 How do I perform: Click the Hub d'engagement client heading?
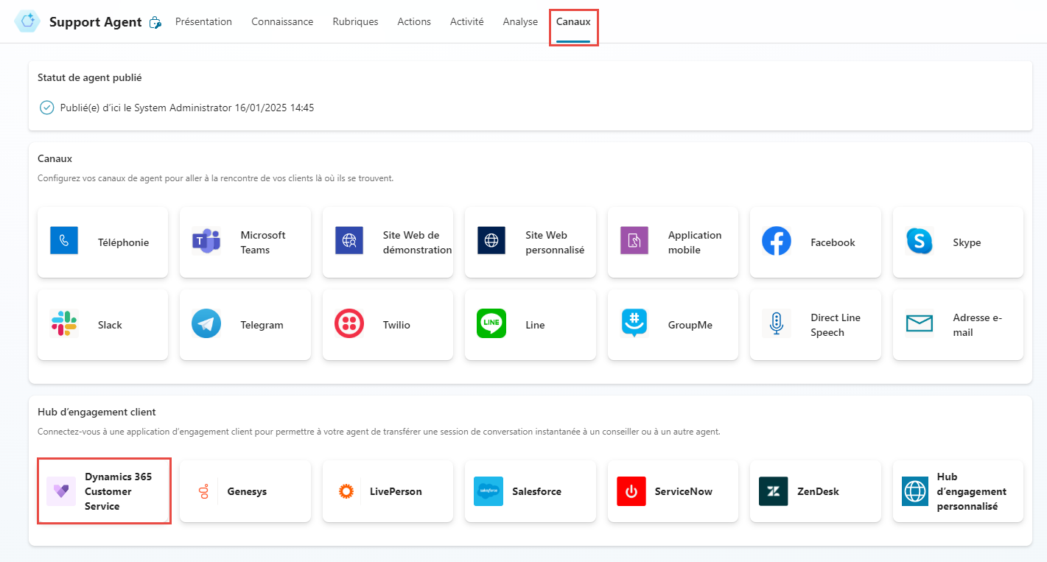point(97,412)
